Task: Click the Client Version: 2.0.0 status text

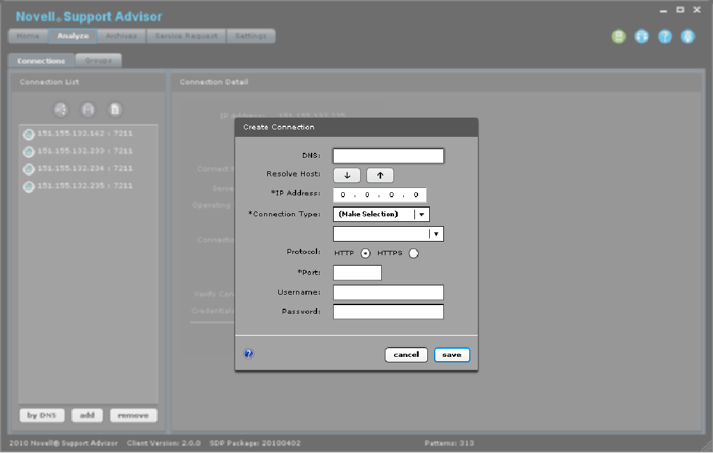Action: point(164,443)
